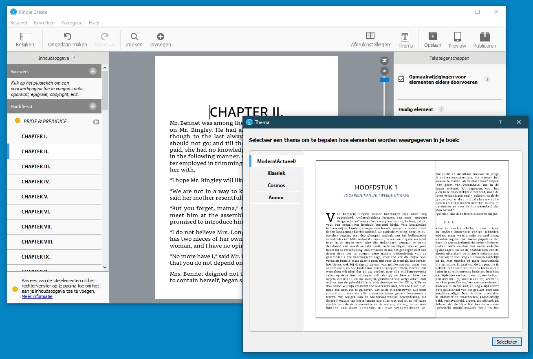533x359 pixels.
Task: Select the Amour theme
Action: [276, 198]
